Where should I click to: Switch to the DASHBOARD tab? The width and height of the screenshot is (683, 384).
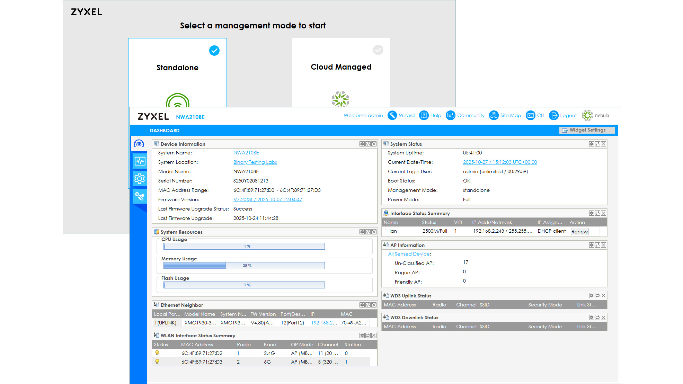pos(164,130)
